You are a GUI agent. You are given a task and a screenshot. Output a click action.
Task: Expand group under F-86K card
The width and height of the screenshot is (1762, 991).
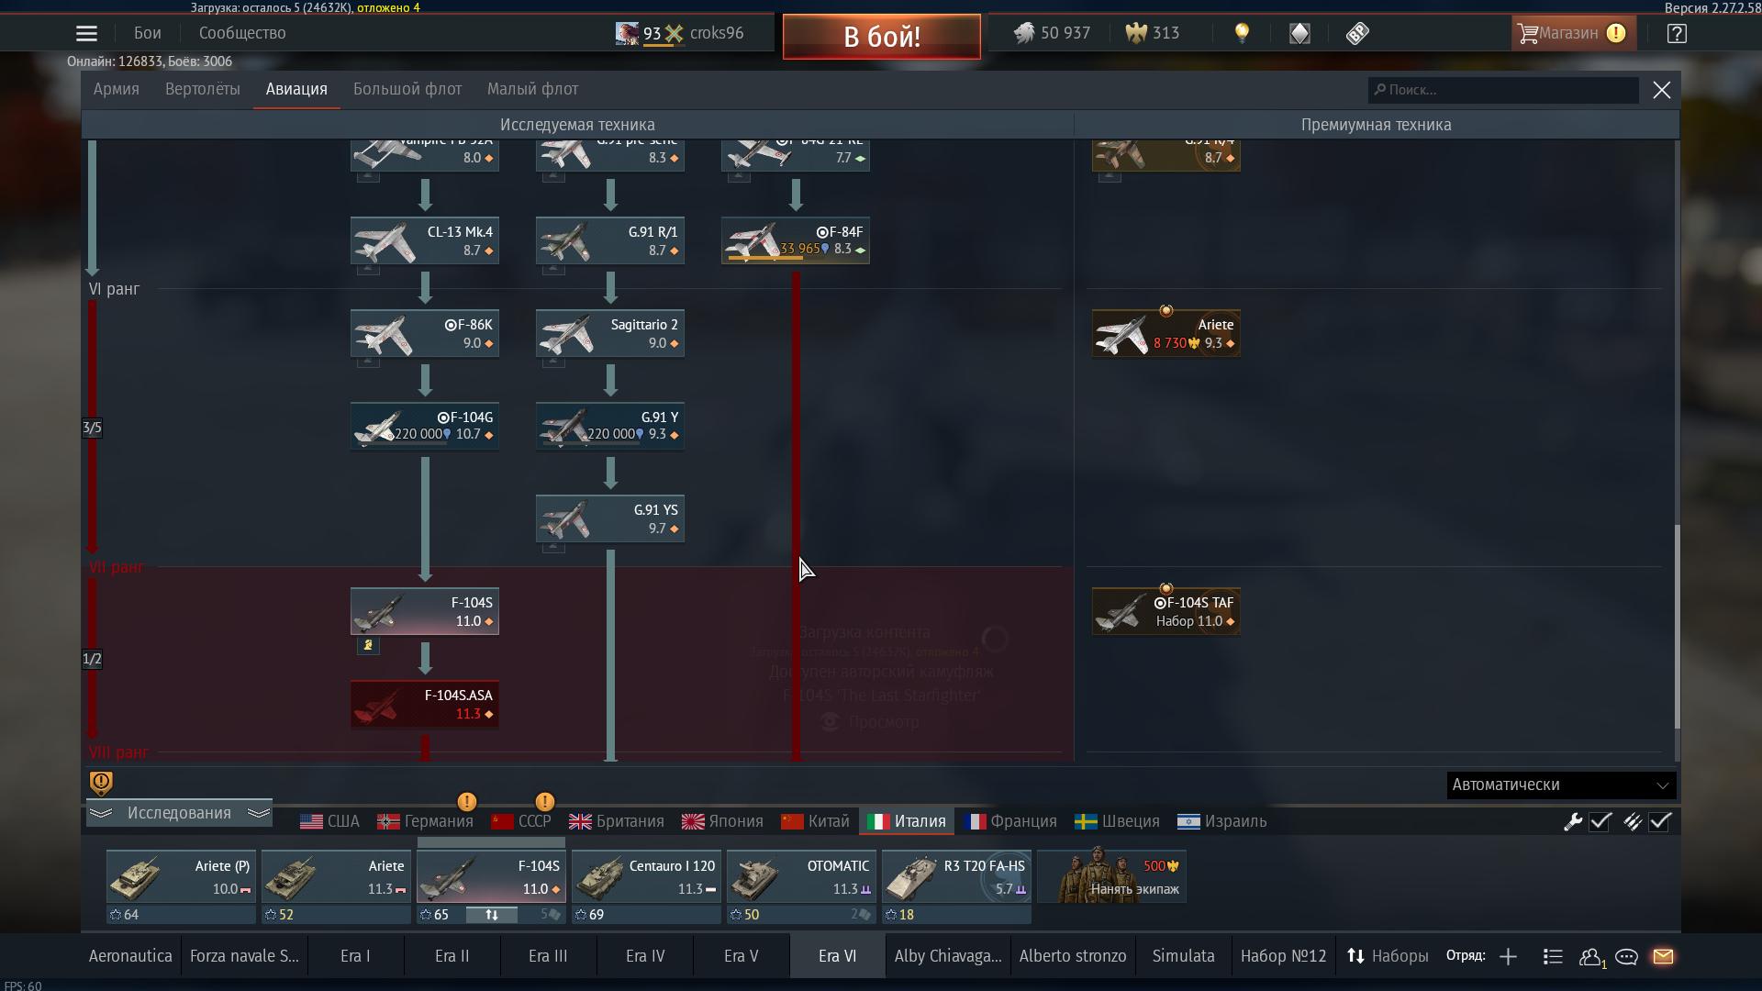(368, 362)
